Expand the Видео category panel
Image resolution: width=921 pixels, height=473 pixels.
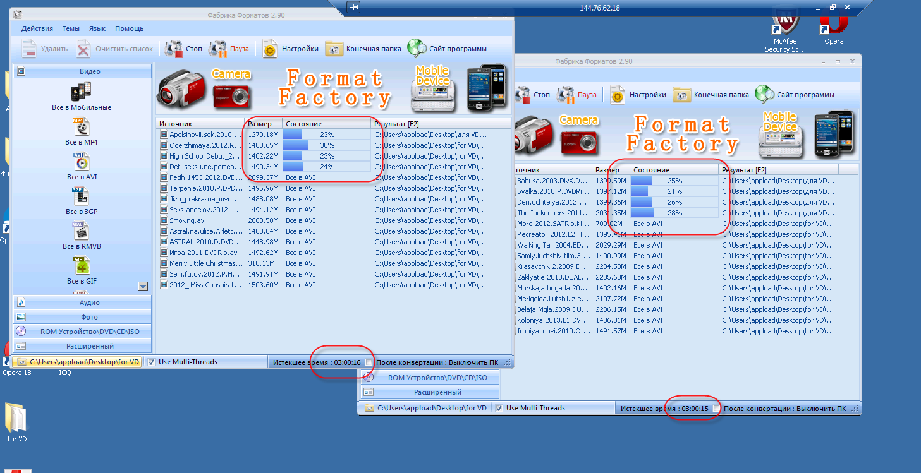click(x=83, y=71)
